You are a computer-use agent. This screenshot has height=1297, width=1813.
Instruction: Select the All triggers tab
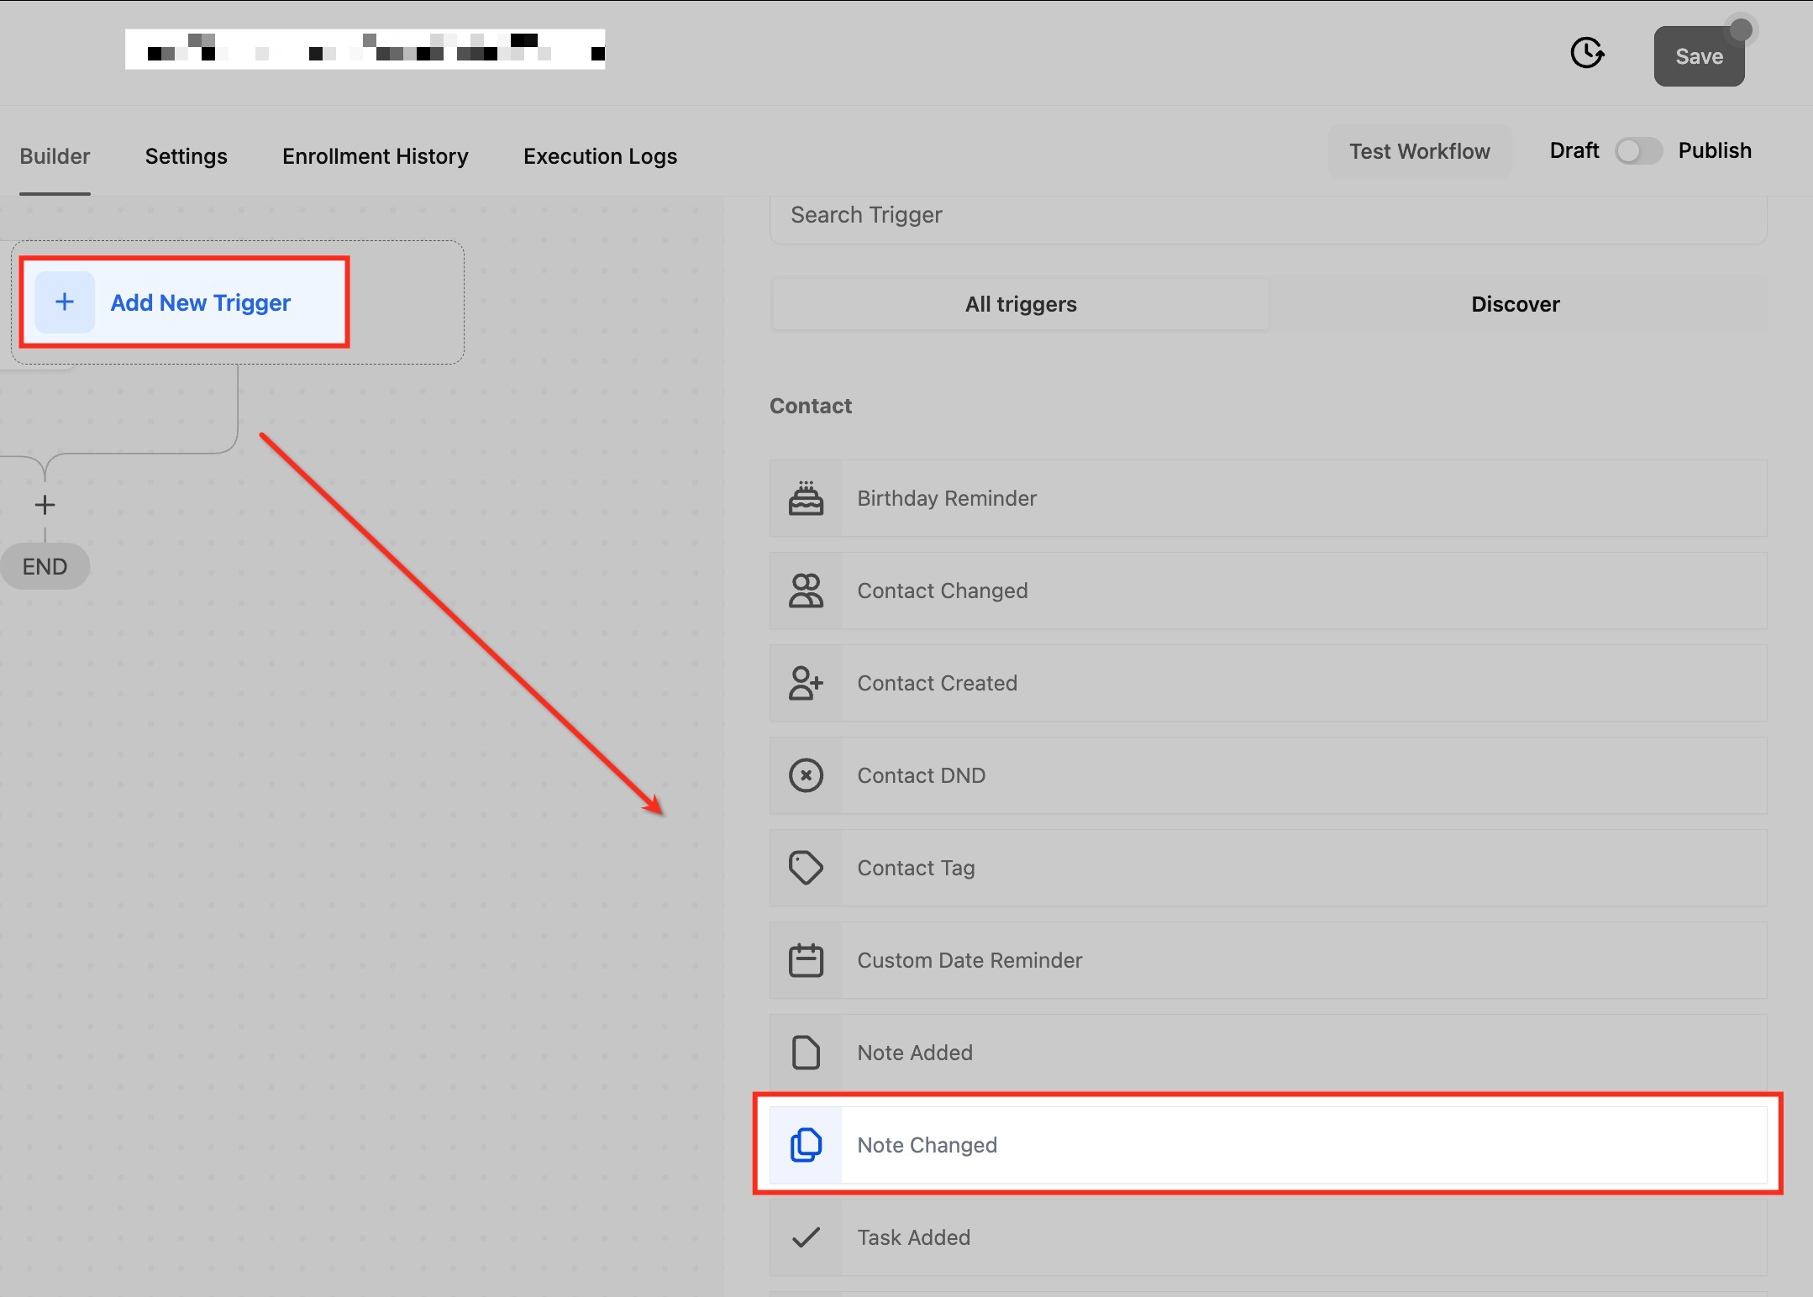pos(1020,304)
